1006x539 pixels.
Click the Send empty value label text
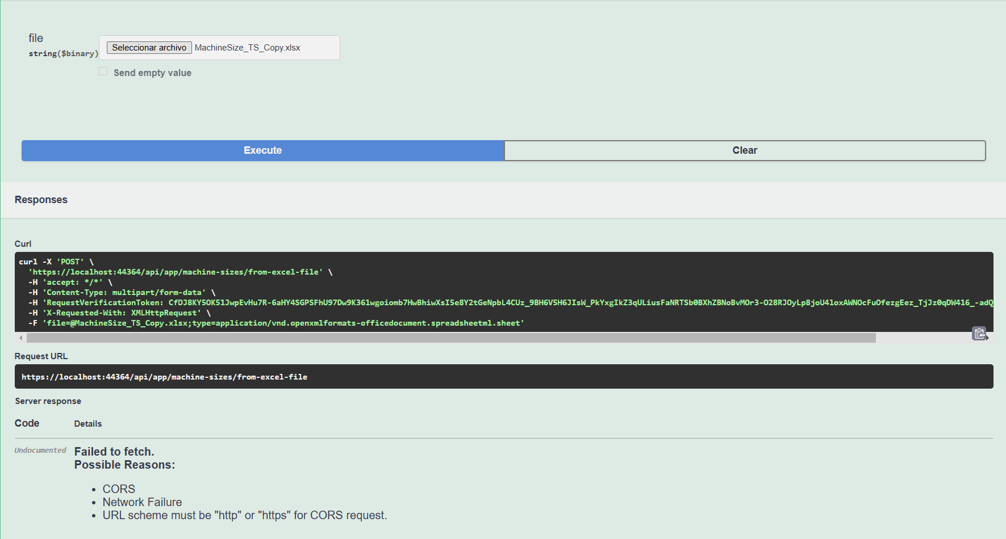coord(152,73)
